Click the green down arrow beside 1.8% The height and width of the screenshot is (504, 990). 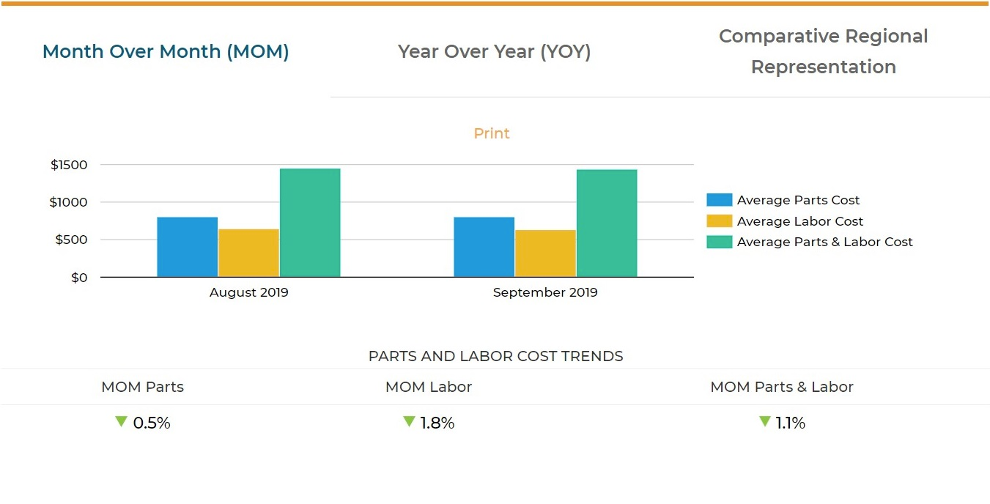pyautogui.click(x=409, y=422)
